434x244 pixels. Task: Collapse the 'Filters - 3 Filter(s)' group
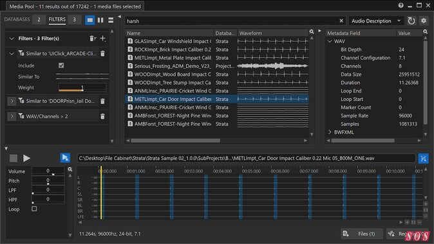pyautogui.click(x=12, y=39)
